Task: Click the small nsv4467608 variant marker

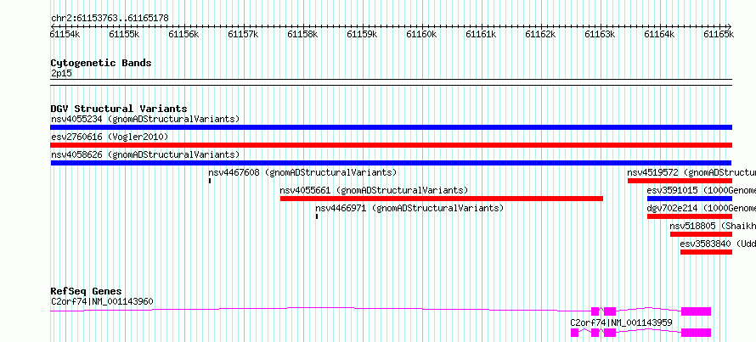Action: 210,181
